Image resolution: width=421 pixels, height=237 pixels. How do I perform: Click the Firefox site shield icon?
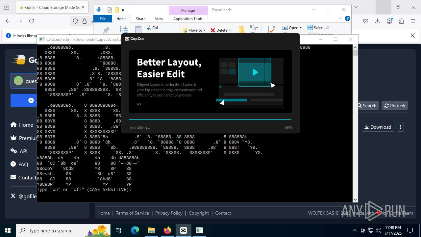point(75,21)
